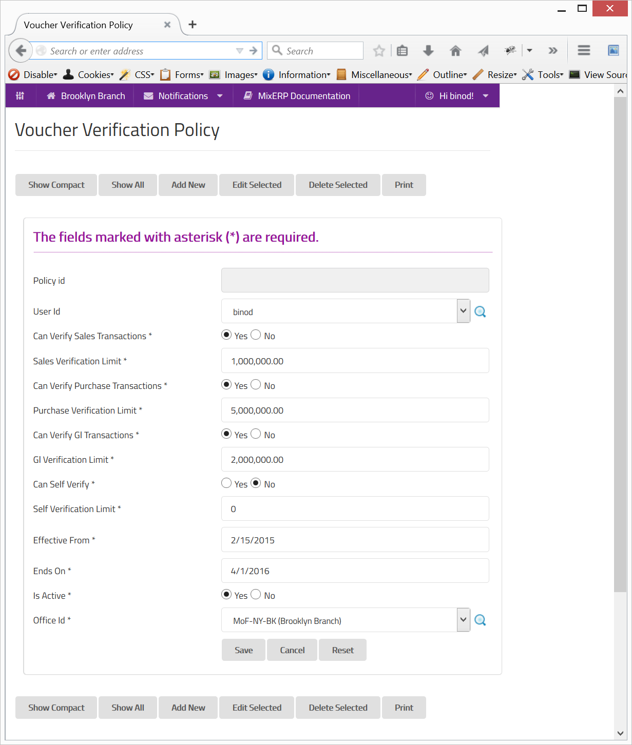632x745 pixels.
Task: Click the Save button
Action: click(243, 650)
